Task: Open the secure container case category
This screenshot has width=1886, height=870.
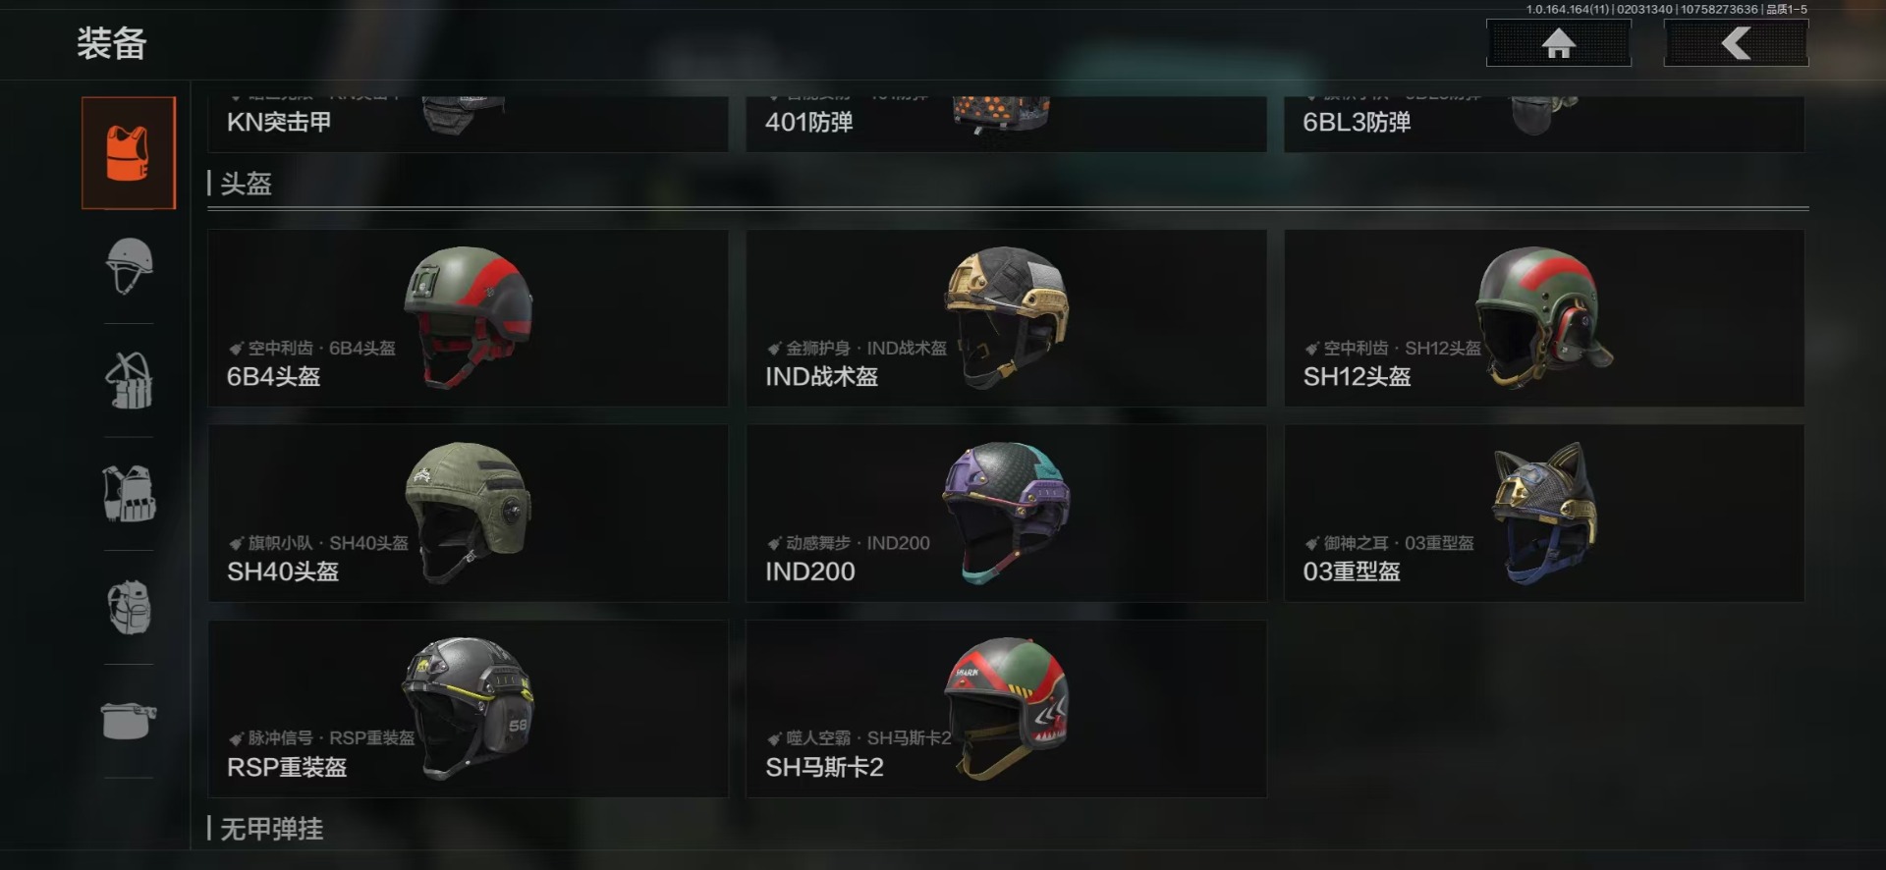Action: [129, 720]
